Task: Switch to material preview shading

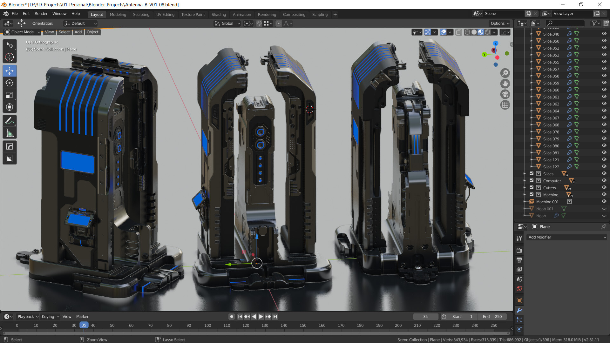Action: [481, 32]
